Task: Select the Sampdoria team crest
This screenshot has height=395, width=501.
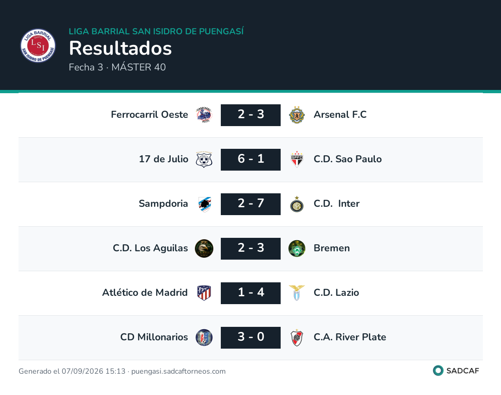Action: (x=205, y=204)
